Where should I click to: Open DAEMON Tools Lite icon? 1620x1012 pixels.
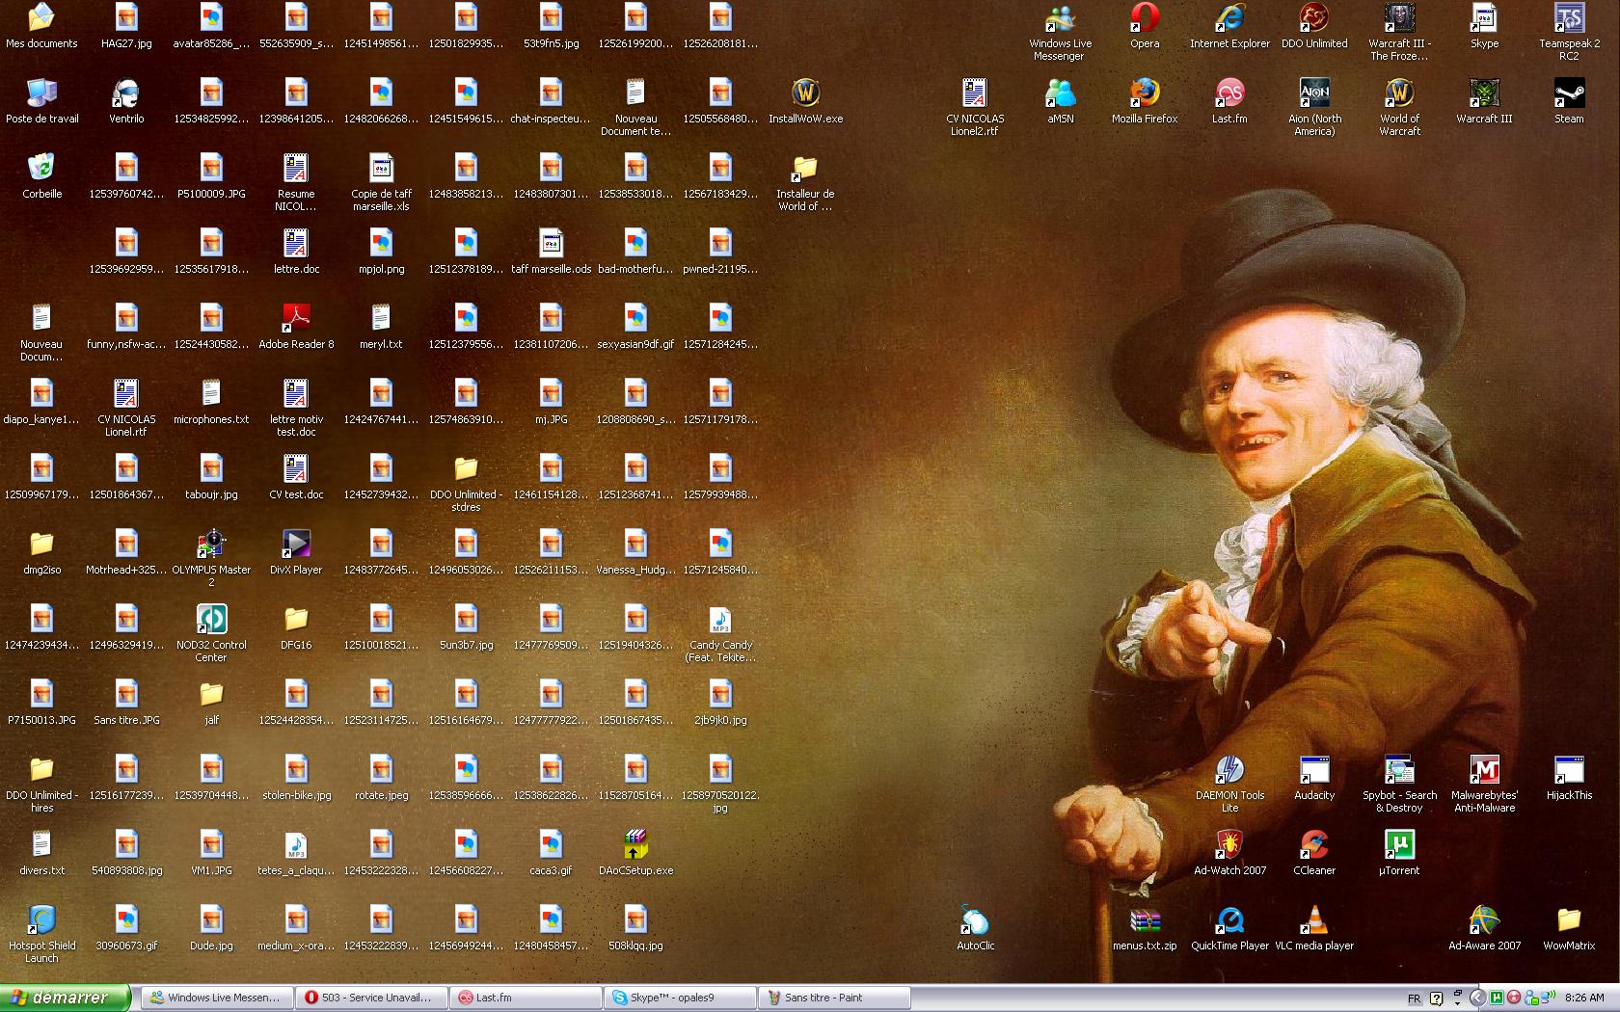point(1229,784)
